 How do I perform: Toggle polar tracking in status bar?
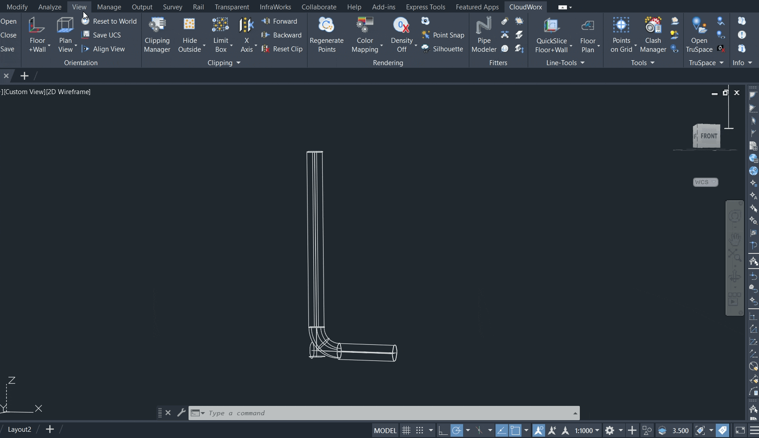click(x=456, y=430)
